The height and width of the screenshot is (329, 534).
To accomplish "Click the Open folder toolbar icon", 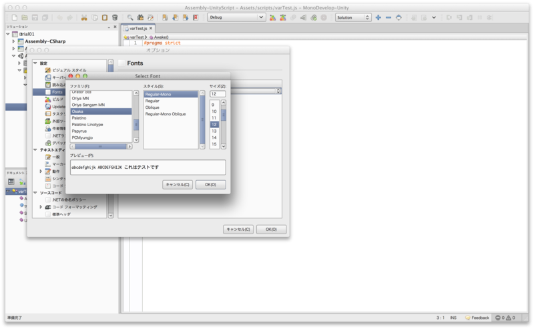I will (25, 17).
